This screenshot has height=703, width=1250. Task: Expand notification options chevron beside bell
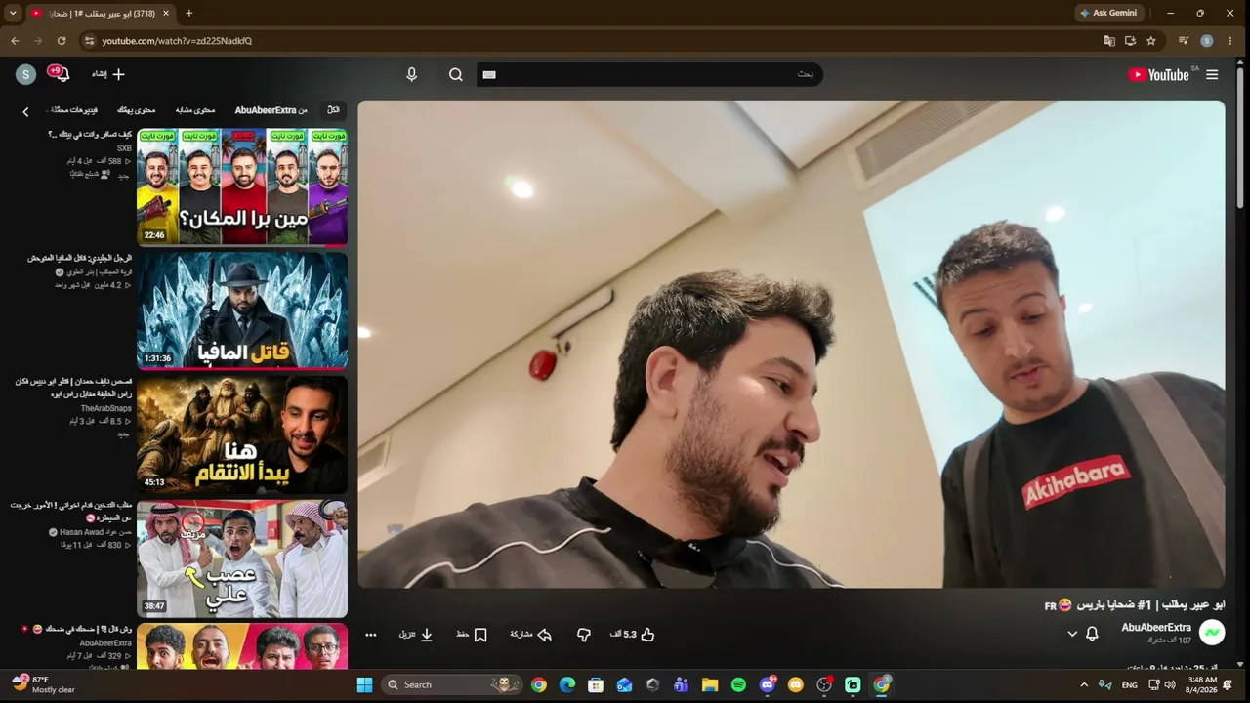pyautogui.click(x=1072, y=634)
